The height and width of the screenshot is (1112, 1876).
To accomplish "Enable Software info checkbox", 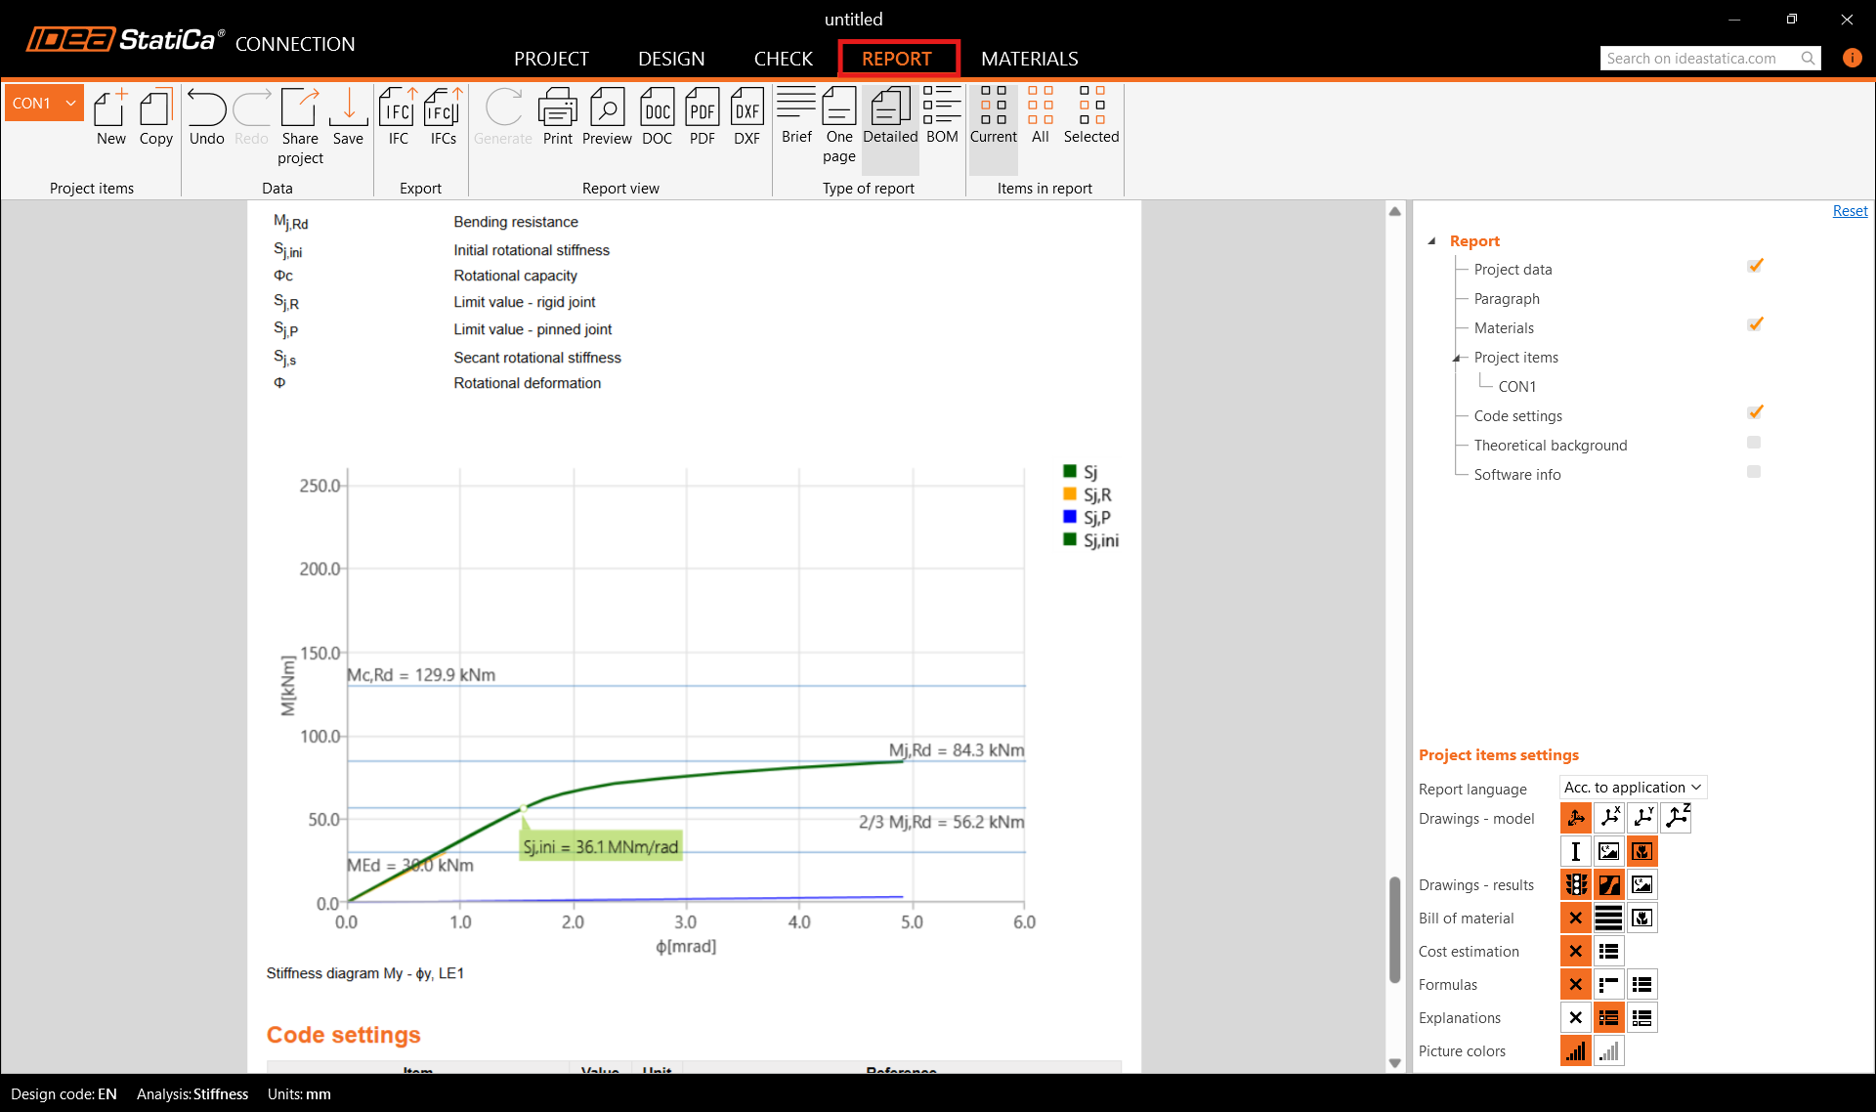I will (x=1754, y=472).
